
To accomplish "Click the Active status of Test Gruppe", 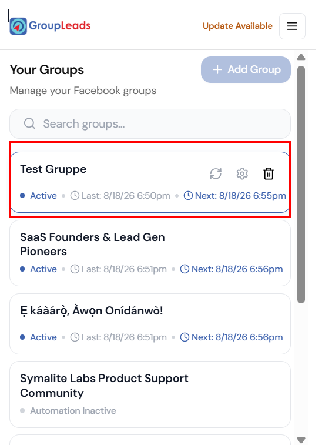I will (43, 196).
